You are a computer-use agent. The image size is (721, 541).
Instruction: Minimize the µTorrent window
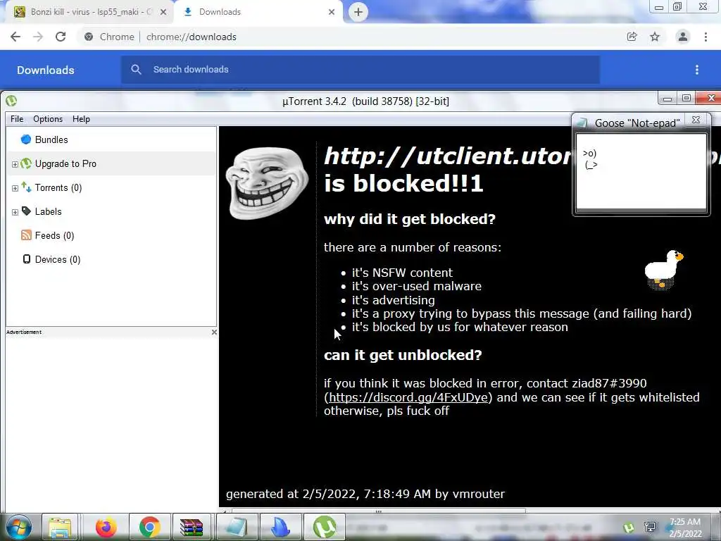(667, 99)
